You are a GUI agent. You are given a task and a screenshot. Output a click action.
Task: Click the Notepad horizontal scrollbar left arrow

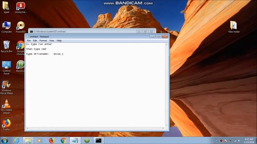pyautogui.click(x=28, y=128)
